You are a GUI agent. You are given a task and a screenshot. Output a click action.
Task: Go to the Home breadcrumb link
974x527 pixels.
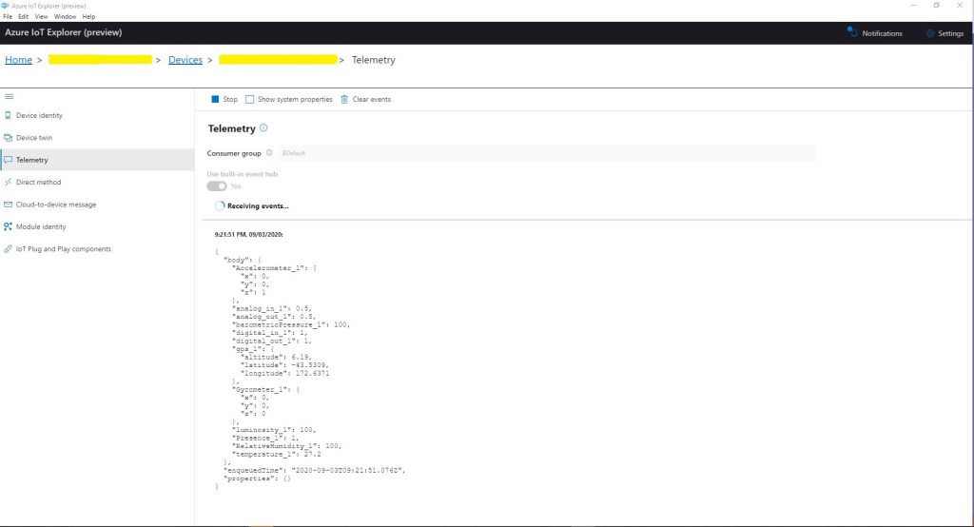point(18,60)
